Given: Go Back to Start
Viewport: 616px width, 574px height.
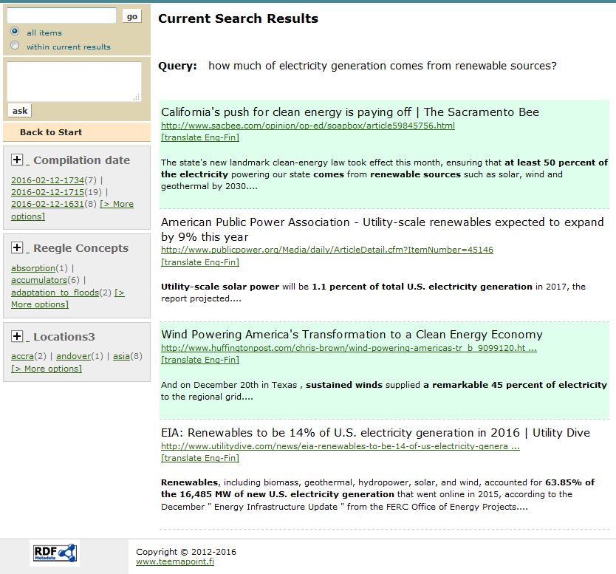Looking at the screenshot, I should coord(51,132).
